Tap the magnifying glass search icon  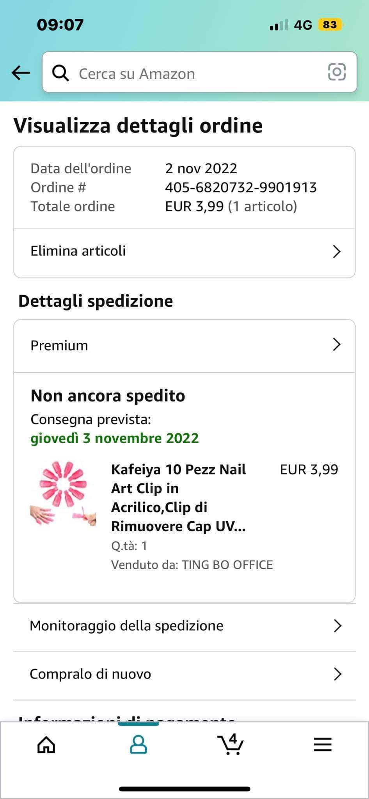click(x=61, y=73)
